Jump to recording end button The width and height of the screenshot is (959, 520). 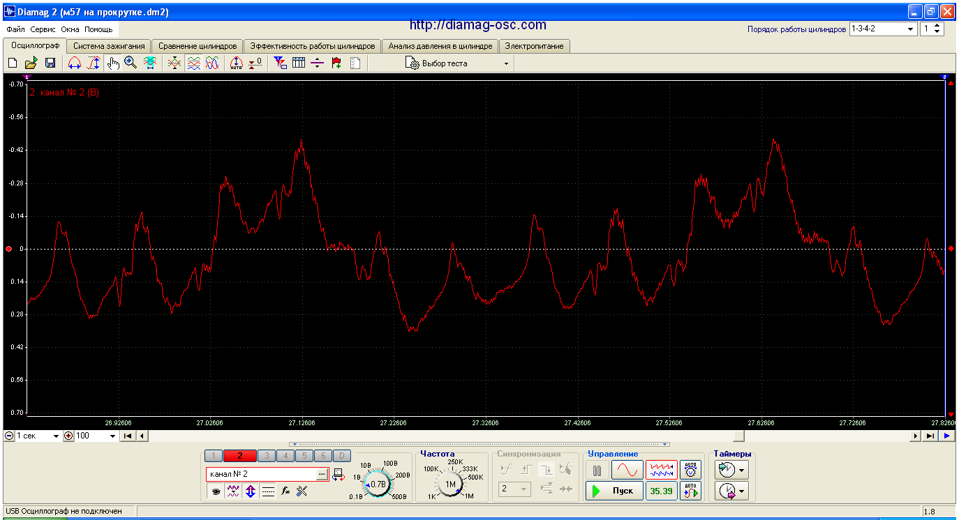coord(930,436)
